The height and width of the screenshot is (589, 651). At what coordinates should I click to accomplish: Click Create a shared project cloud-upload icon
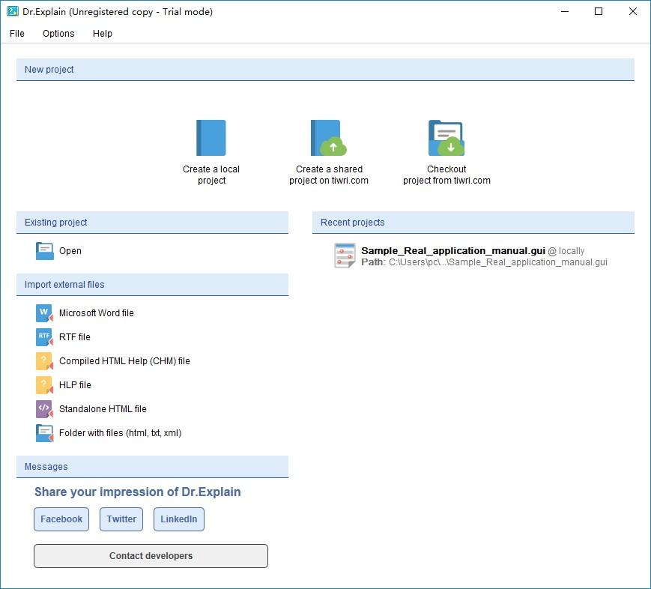(x=328, y=138)
